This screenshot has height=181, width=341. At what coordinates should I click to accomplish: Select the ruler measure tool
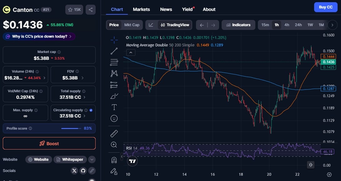(x=114, y=134)
